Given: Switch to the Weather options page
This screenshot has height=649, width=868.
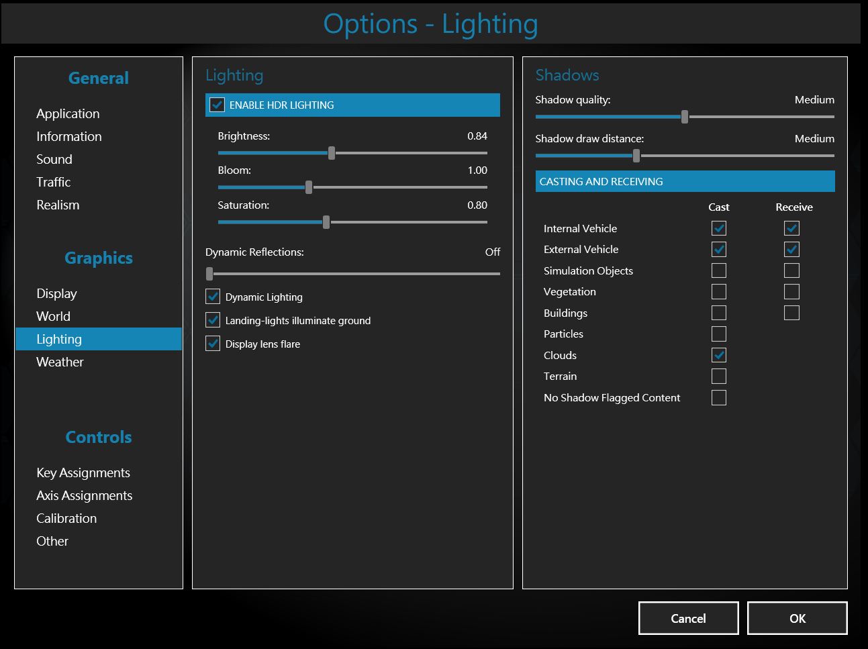Looking at the screenshot, I should click(x=60, y=362).
